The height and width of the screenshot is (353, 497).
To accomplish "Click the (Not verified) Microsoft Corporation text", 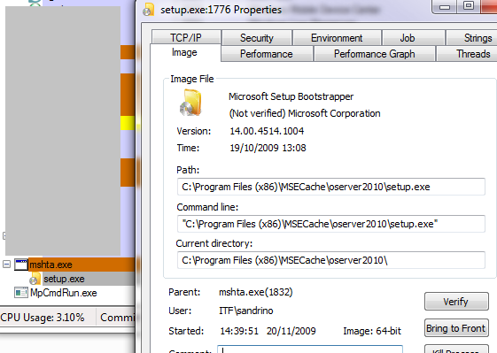I will point(305,113).
